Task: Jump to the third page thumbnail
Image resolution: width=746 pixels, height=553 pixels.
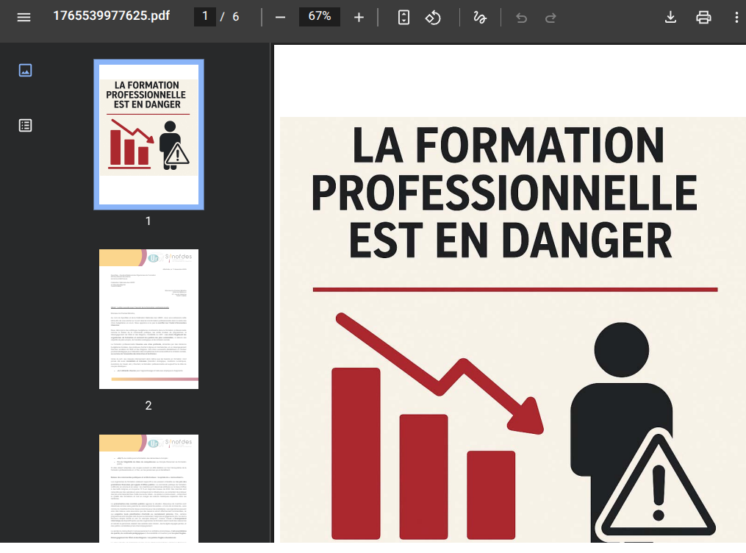Action: pos(148,488)
